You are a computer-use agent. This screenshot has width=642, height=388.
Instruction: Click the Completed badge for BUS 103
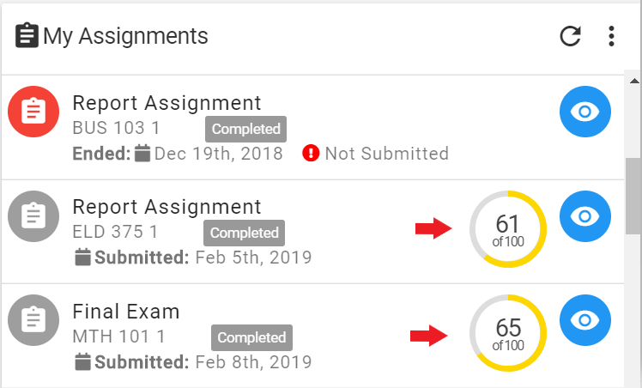point(245,129)
